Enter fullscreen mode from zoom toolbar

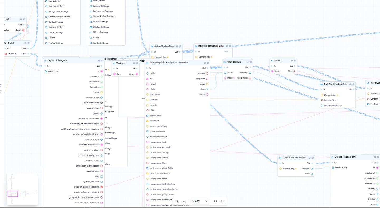point(223,201)
